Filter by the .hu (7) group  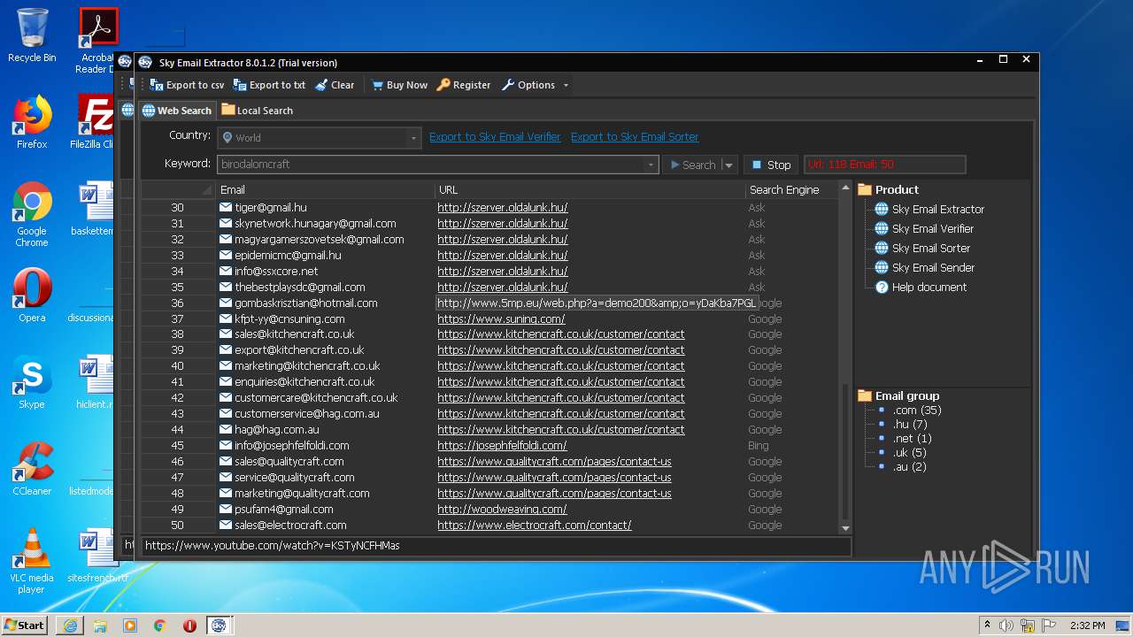(x=910, y=425)
